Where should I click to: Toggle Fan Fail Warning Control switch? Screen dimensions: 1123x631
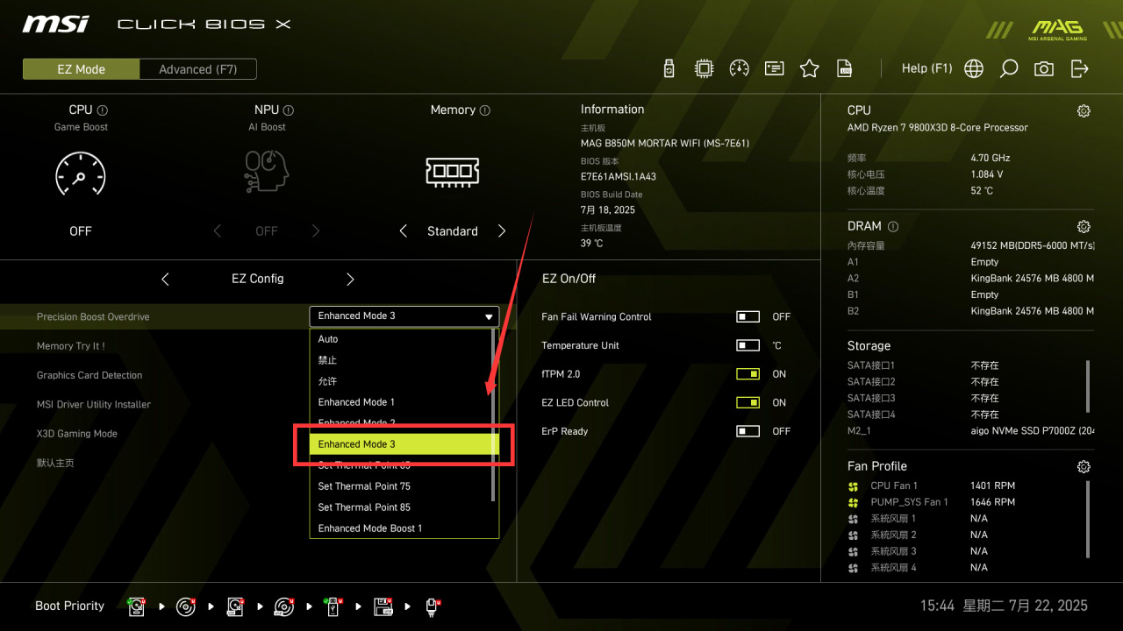click(x=747, y=316)
